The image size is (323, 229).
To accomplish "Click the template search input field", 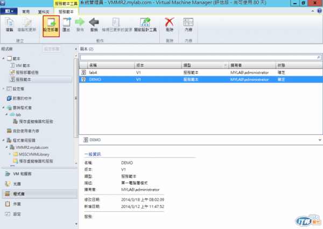I will click(x=198, y=58).
